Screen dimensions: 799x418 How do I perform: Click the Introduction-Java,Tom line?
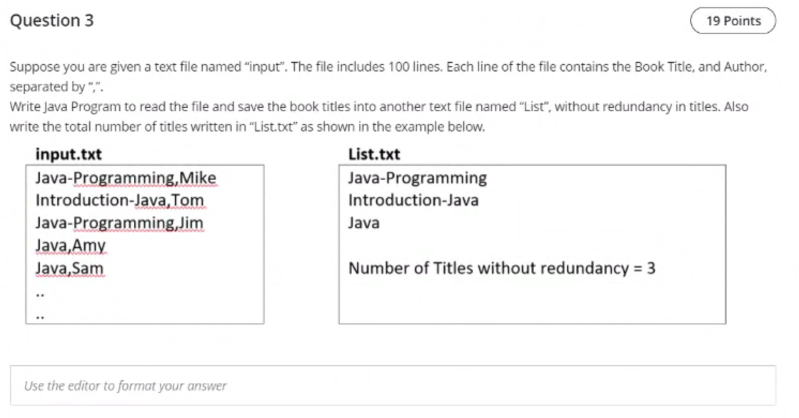(120, 200)
